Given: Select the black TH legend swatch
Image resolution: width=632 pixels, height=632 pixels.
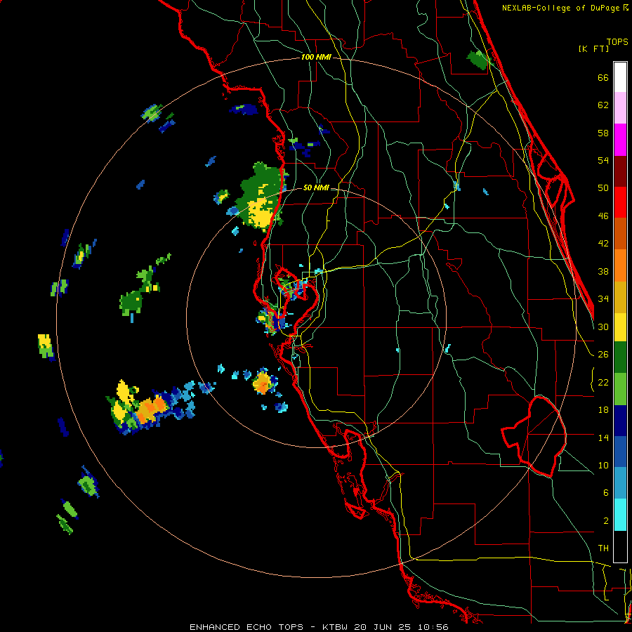Looking at the screenshot, I should (620, 546).
